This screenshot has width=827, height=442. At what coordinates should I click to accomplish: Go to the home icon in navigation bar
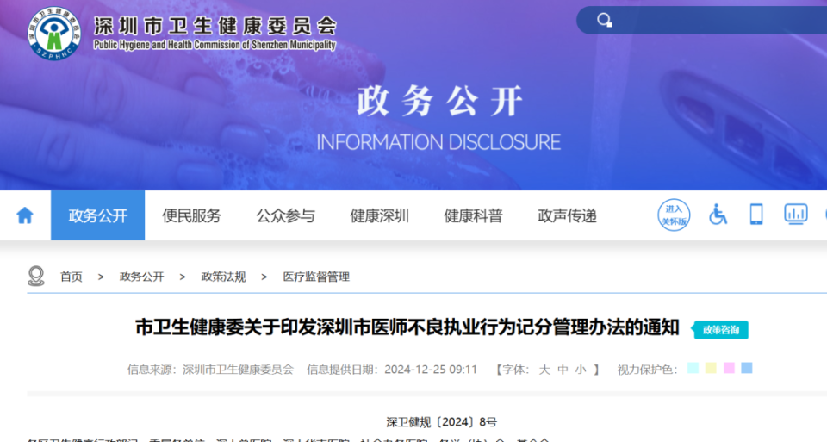click(25, 215)
